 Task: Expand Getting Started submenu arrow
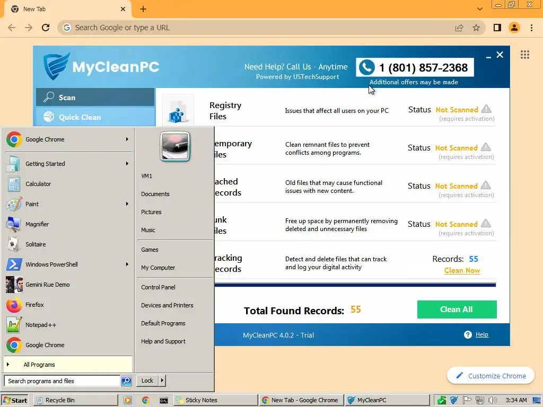(x=127, y=163)
